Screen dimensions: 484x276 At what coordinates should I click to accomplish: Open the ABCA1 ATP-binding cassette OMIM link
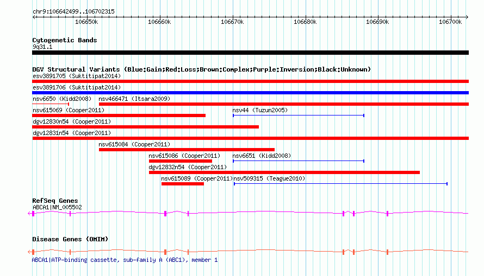point(125,260)
